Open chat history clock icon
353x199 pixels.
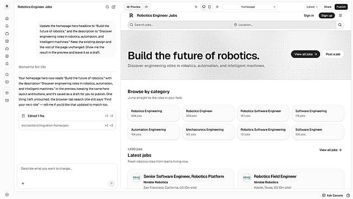click(107, 7)
